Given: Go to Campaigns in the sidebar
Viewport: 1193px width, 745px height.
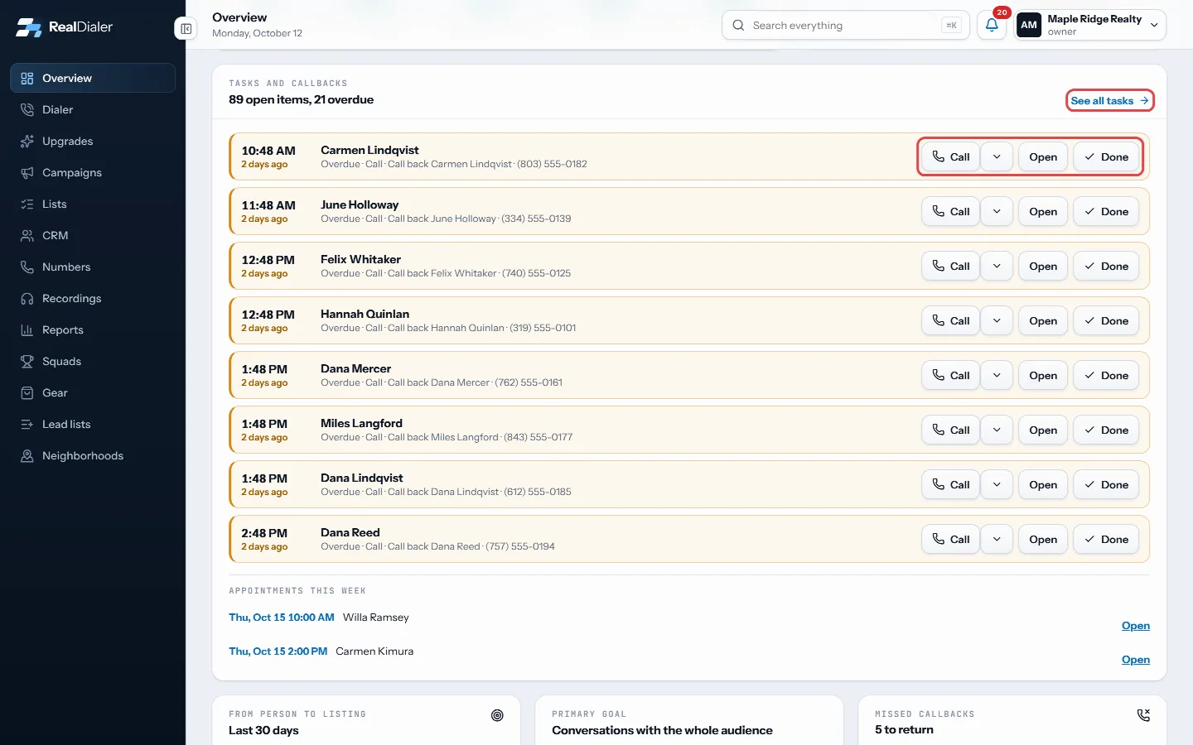Looking at the screenshot, I should 93,173.
